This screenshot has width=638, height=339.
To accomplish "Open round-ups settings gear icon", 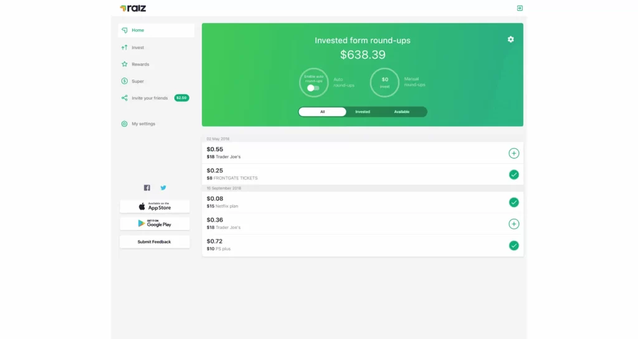I will coord(511,39).
